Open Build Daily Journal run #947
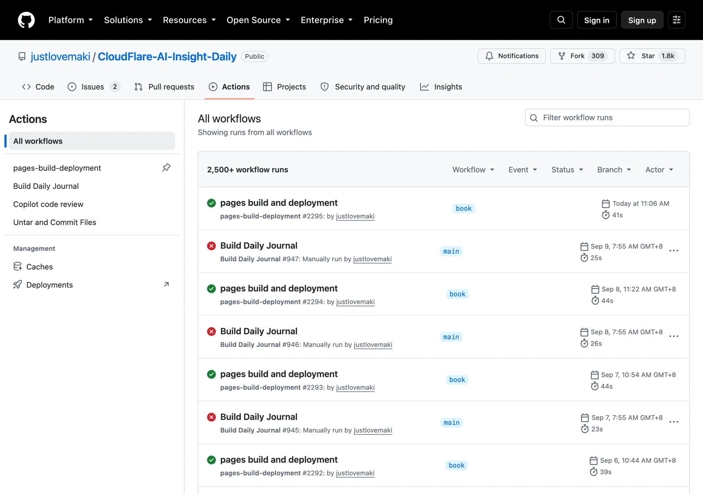This screenshot has height=494, width=703. point(259,246)
